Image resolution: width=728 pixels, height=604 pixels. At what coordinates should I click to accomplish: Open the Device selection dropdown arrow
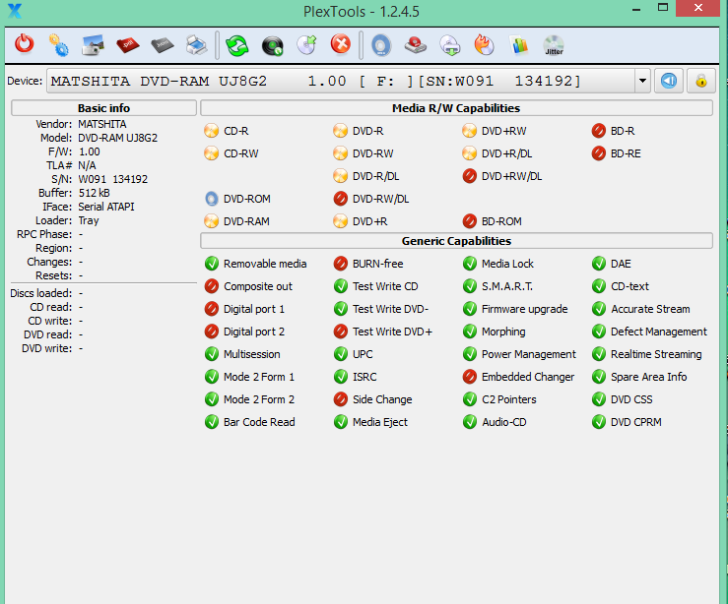[x=642, y=81]
